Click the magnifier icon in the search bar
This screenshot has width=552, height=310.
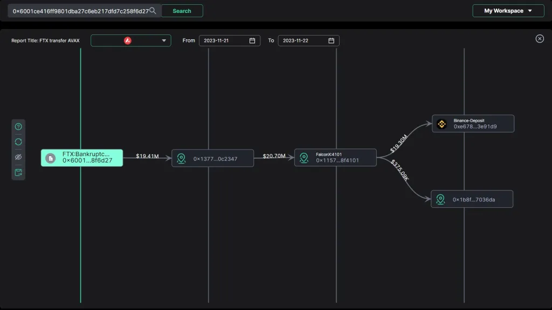click(151, 10)
